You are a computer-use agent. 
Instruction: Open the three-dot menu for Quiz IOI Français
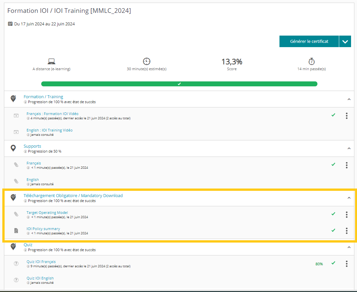(346, 264)
